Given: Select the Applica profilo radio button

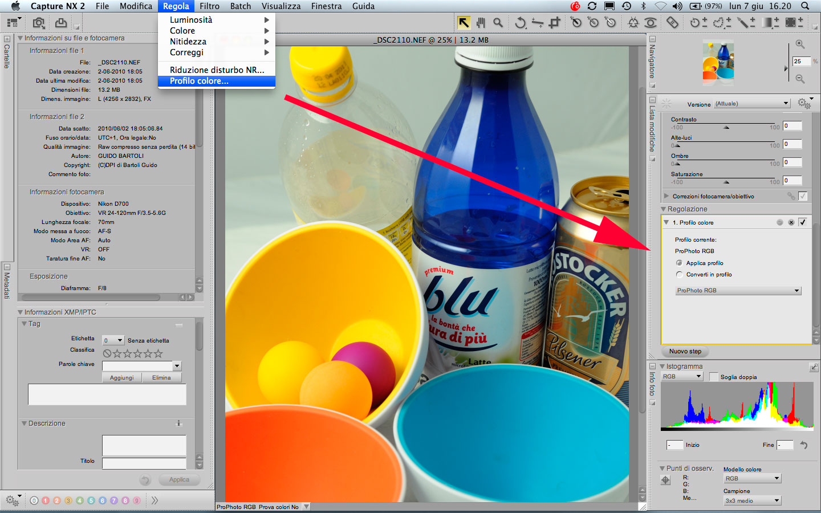Looking at the screenshot, I should (679, 263).
